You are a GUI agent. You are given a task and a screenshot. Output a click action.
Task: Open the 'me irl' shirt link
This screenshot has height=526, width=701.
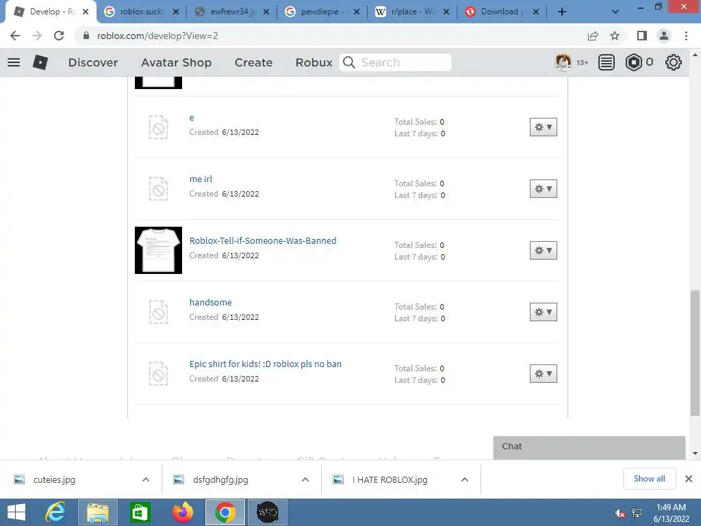[201, 179]
